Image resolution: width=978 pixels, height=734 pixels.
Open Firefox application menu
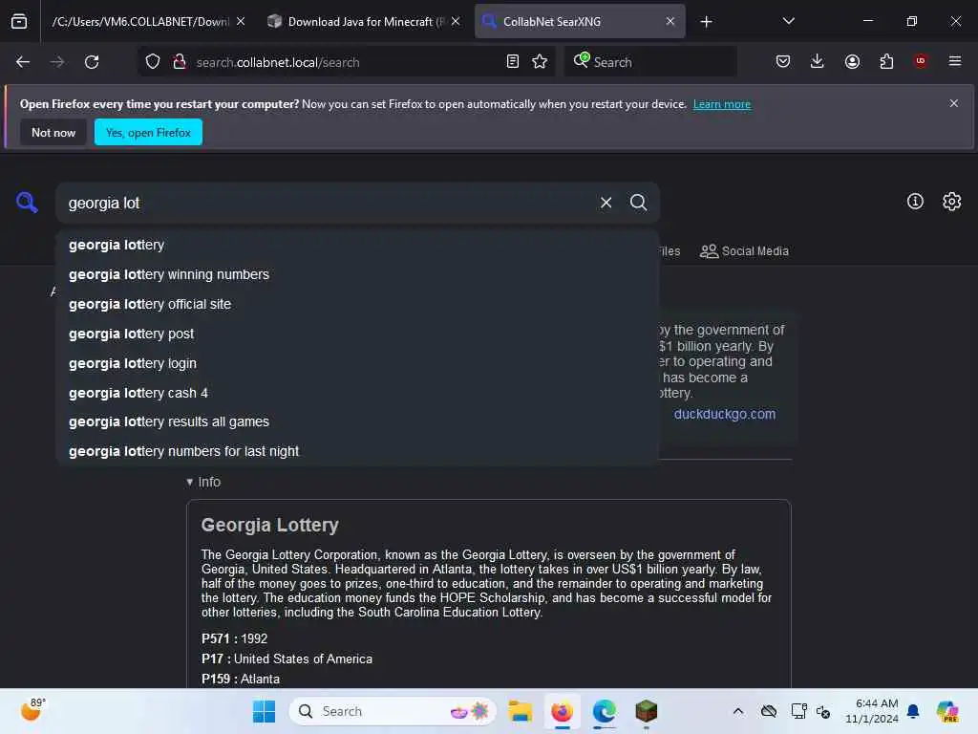coord(955,61)
